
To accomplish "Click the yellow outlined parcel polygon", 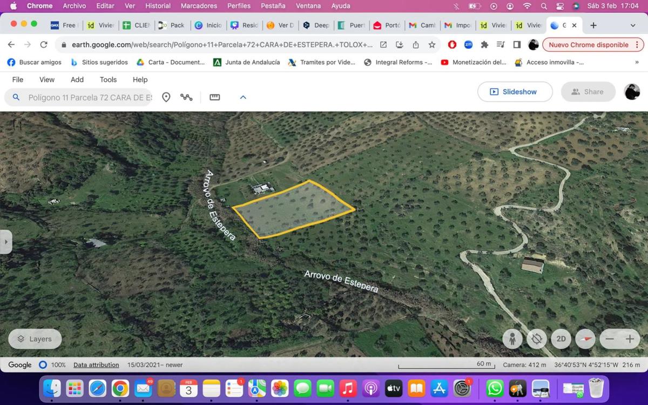I will pos(294,210).
